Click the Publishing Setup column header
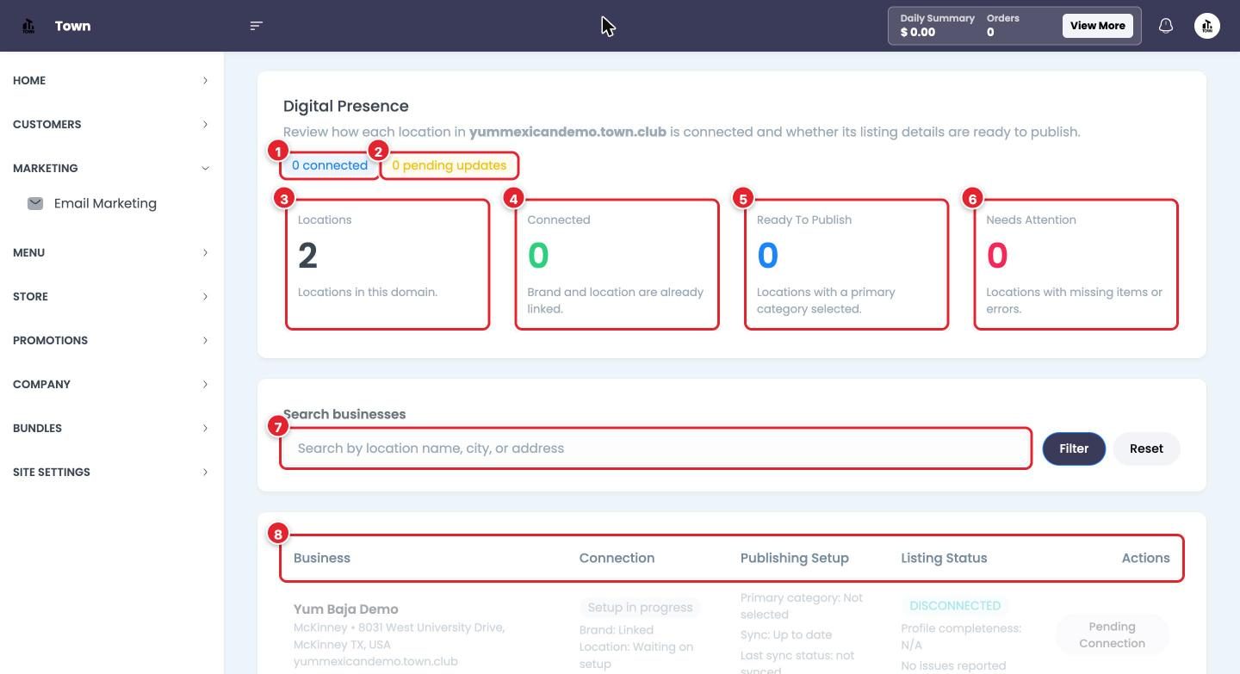1240x674 pixels. 794,558
